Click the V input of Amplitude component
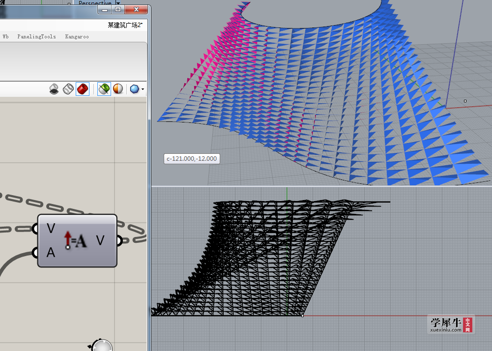The height and width of the screenshot is (351, 492). 51,228
